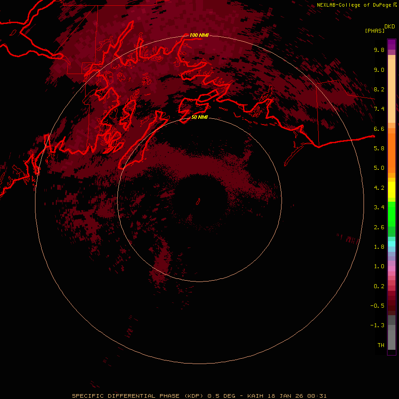This screenshot has width=399, height=399.
Task: Click the TH threshold label on the legend
Action: 381,345
